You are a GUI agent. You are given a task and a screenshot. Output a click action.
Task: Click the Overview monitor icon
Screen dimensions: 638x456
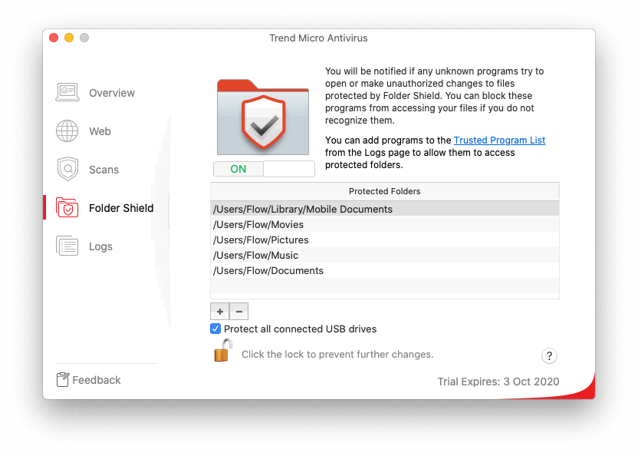67,93
